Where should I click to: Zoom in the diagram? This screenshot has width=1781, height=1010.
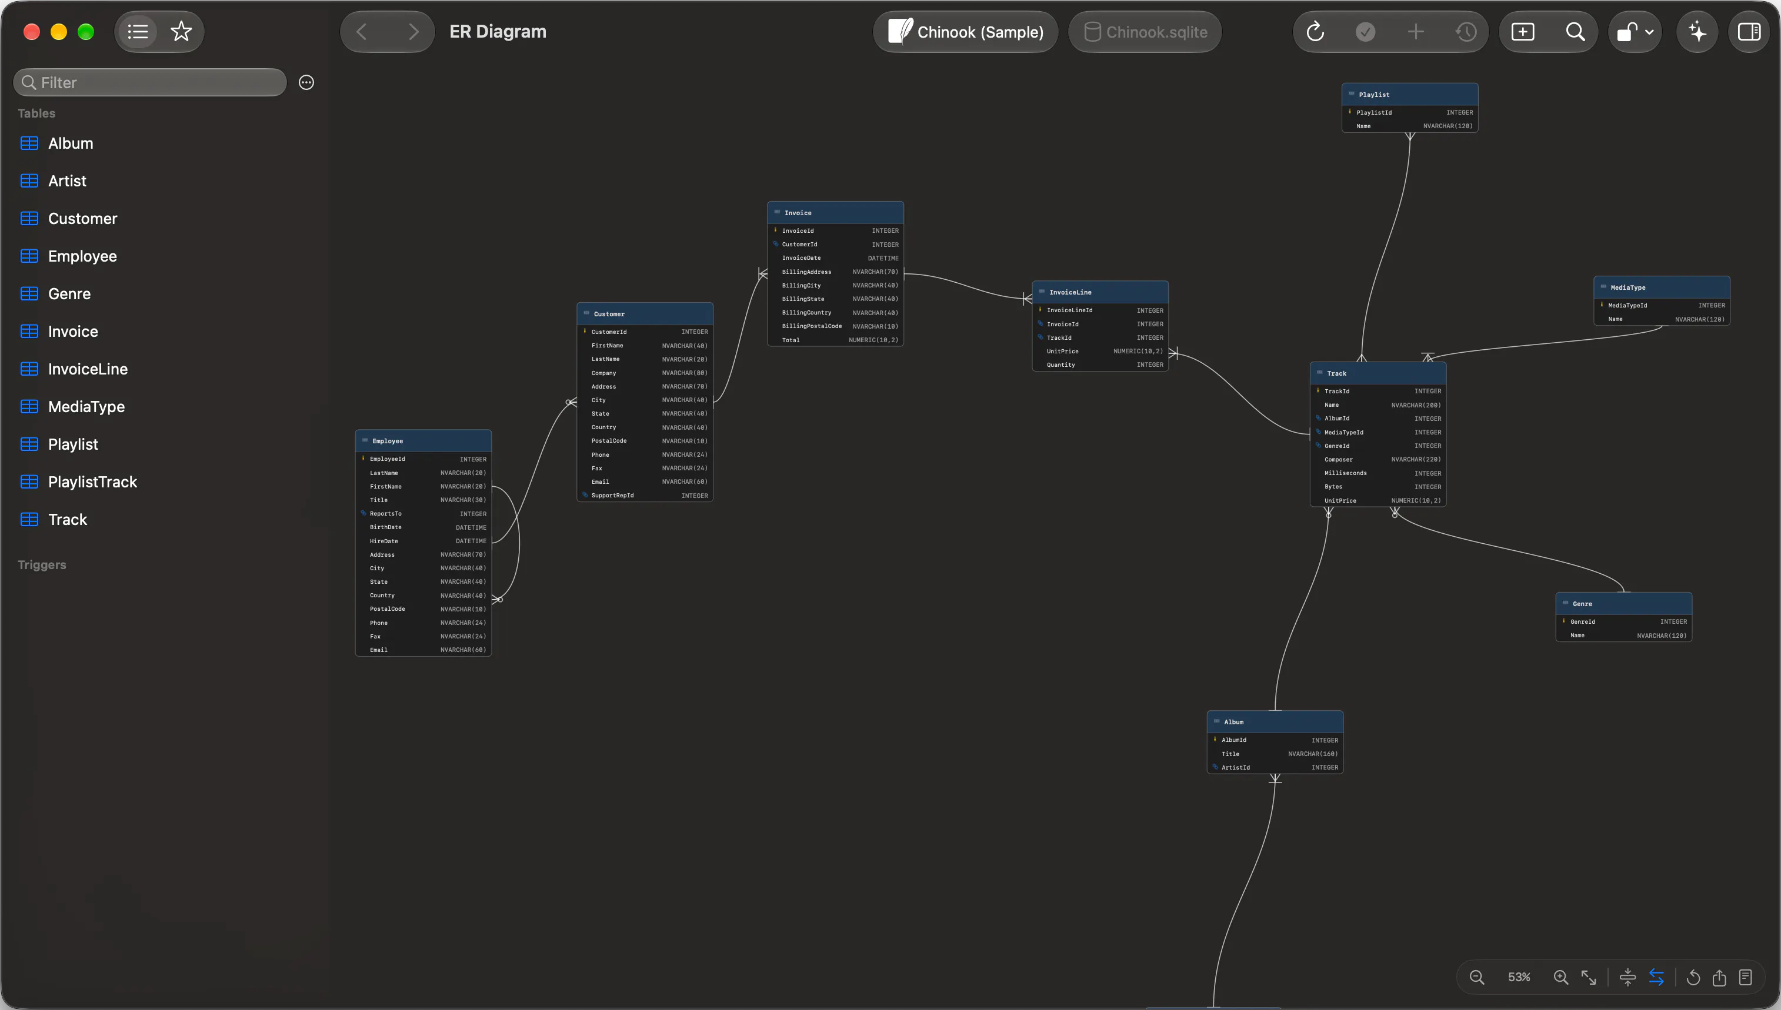pos(1560,978)
